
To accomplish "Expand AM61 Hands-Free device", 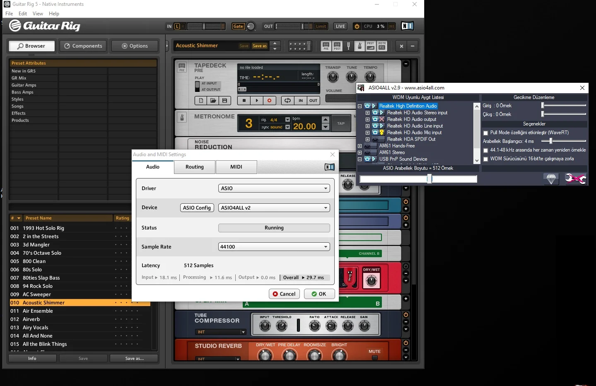I will 360,146.
